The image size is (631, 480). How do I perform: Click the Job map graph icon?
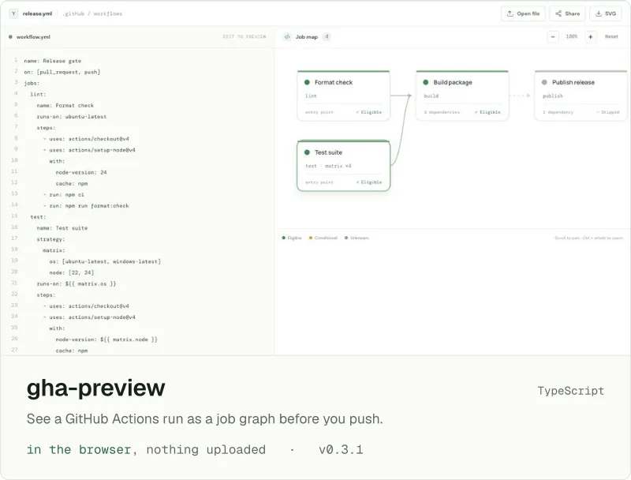pos(287,36)
